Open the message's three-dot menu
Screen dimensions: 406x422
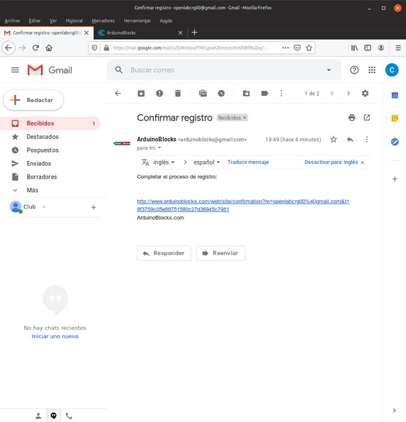point(367,140)
